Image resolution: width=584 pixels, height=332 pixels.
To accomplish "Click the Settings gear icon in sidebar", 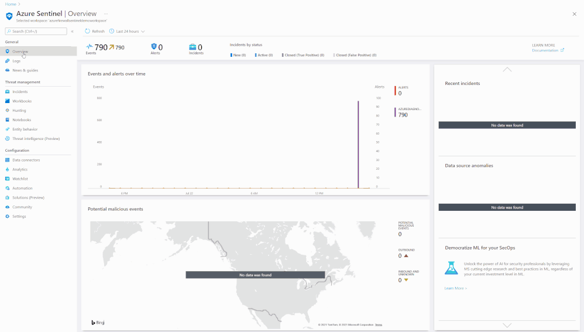I will click(8, 216).
